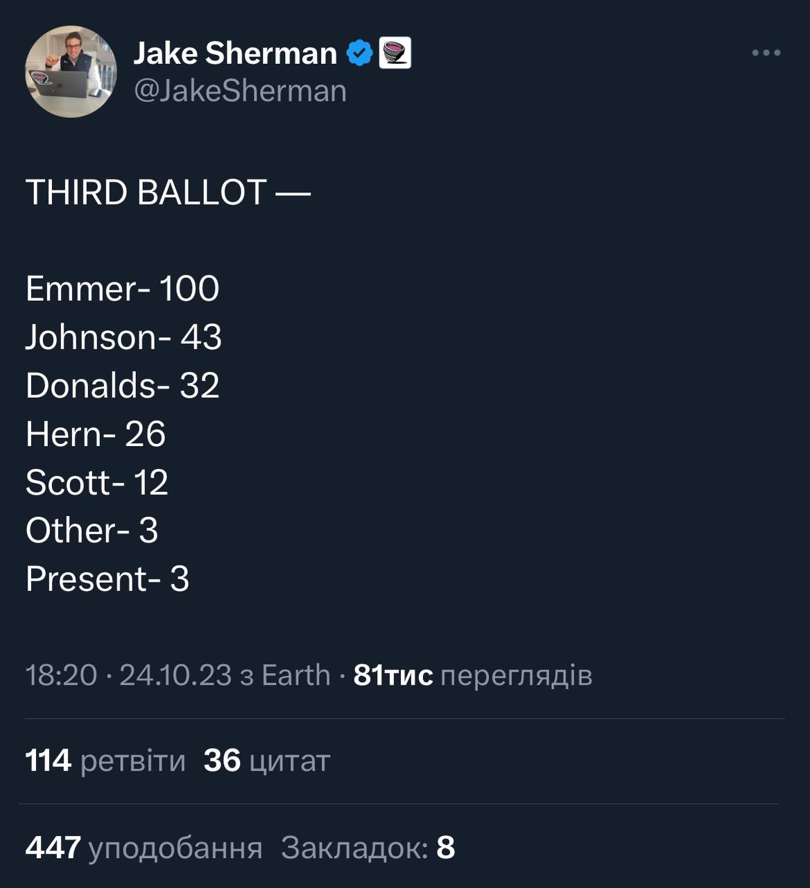Viewport: 810px width, 888px height.
Task: Click the Jake Sherman display name
Action: (x=234, y=53)
